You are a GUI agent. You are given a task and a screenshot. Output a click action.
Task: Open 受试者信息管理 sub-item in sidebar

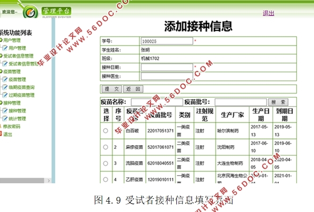pyautogui.click(x=23, y=64)
